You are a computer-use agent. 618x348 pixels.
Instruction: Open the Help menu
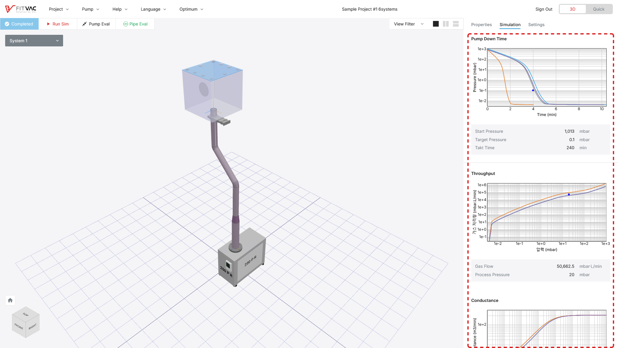[x=120, y=9]
